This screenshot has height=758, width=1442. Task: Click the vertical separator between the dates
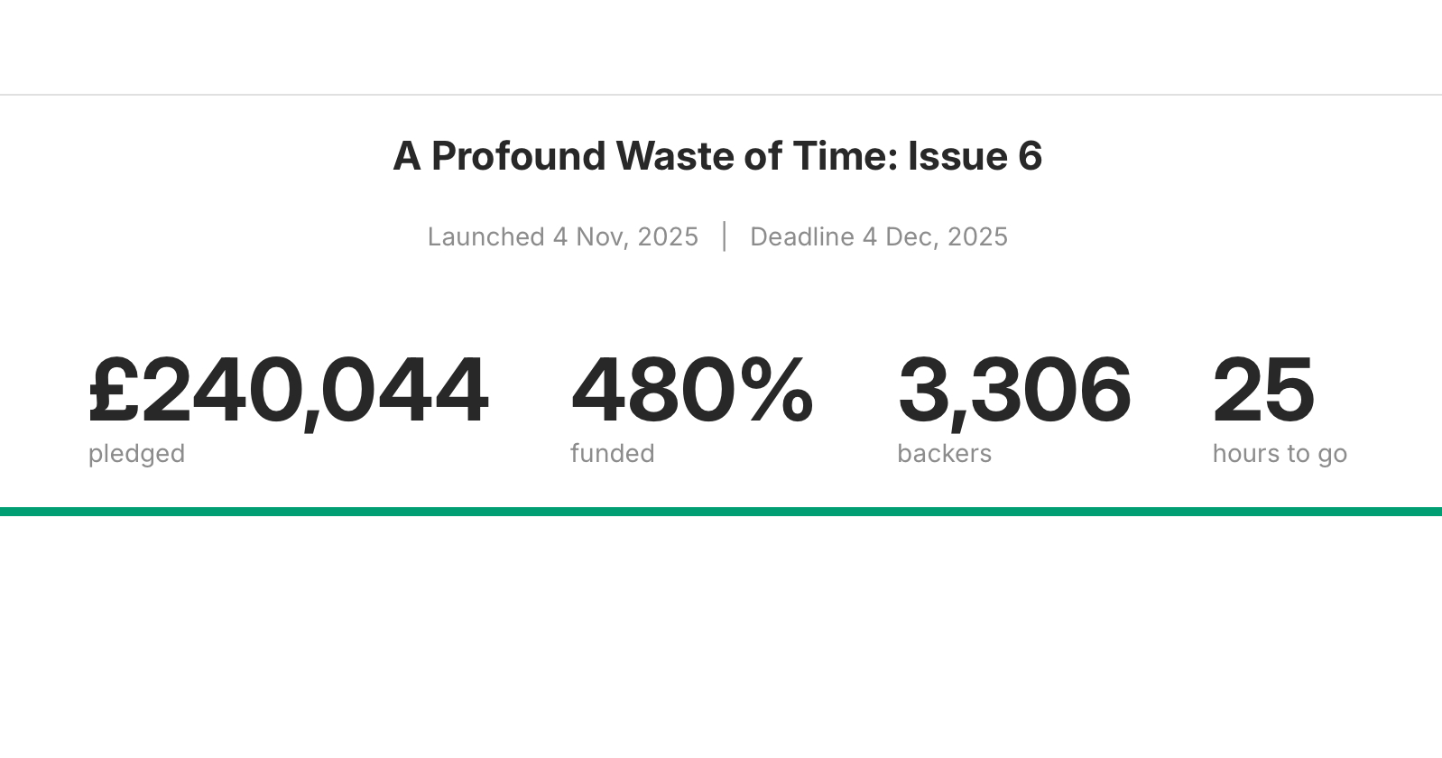tap(725, 236)
